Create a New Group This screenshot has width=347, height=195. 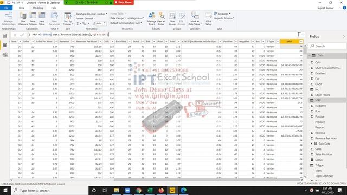pos(172,19)
